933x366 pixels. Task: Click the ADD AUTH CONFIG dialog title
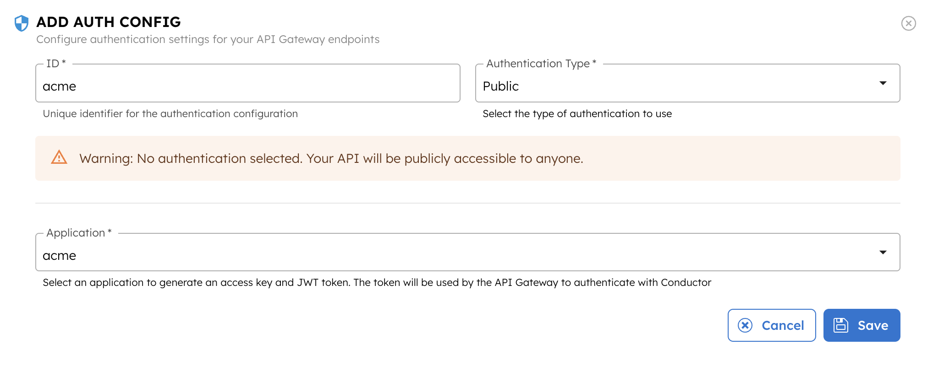(109, 22)
